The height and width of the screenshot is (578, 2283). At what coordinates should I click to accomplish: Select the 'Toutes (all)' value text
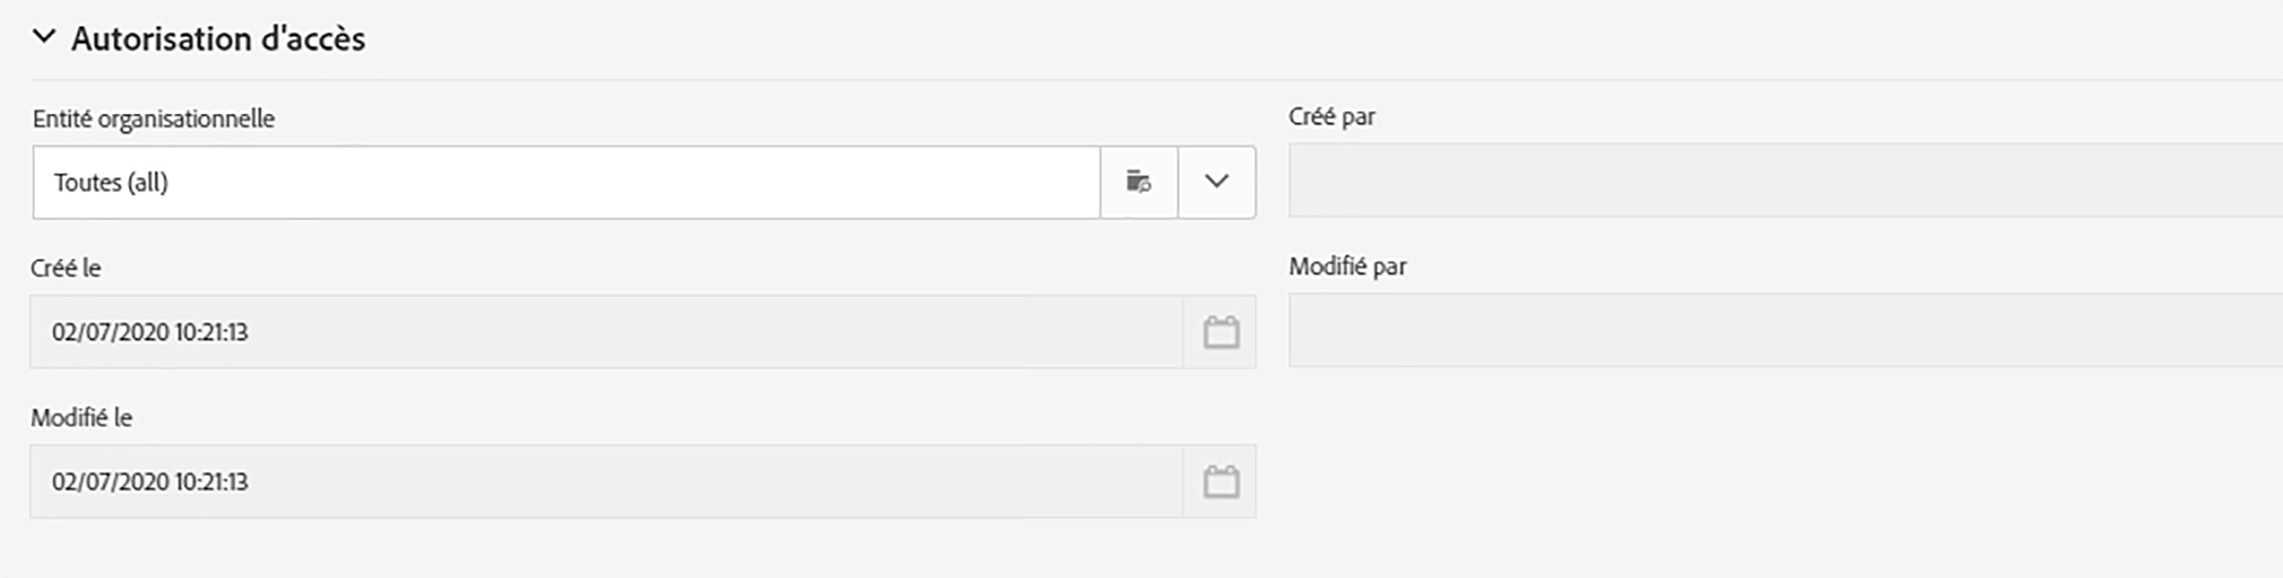pyautogui.click(x=111, y=183)
